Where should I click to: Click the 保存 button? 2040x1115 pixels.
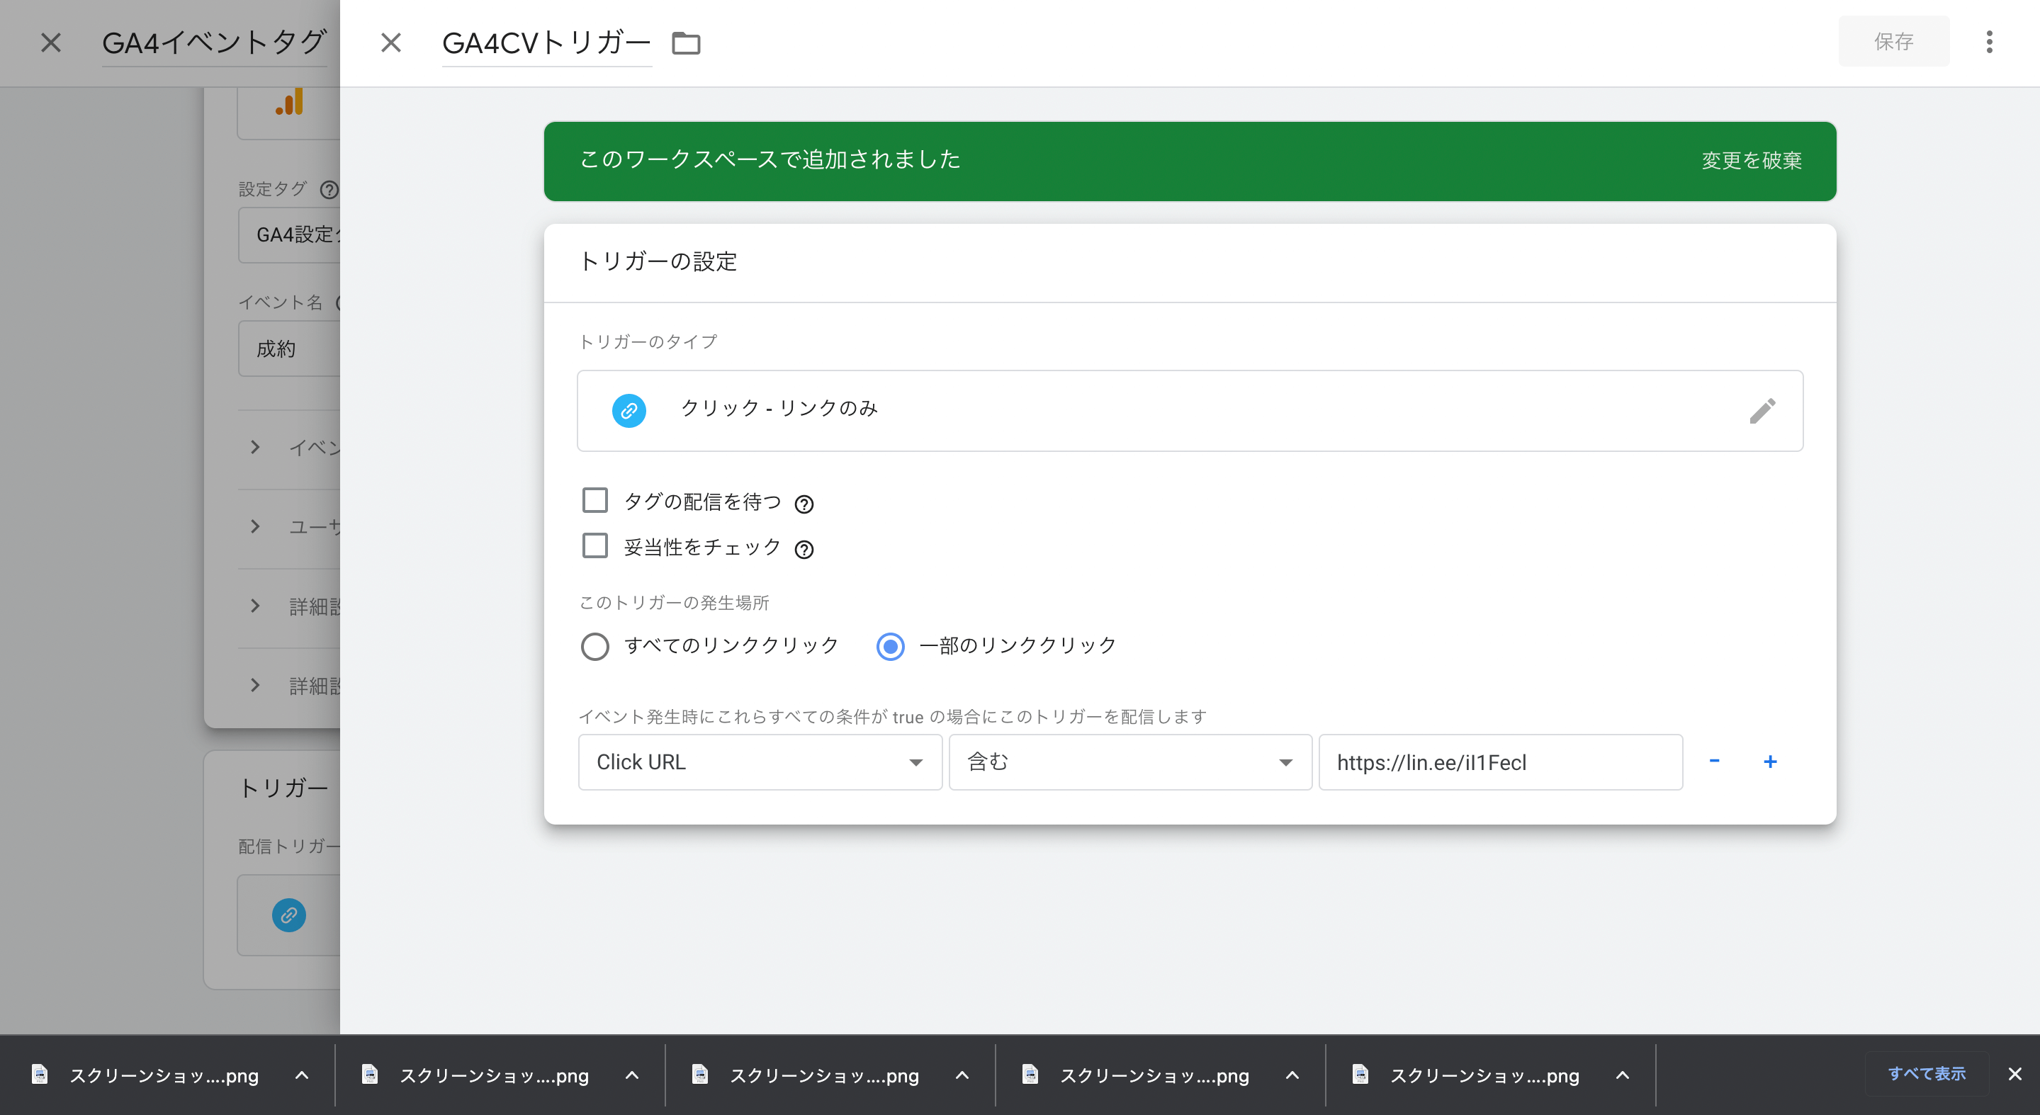1893,41
